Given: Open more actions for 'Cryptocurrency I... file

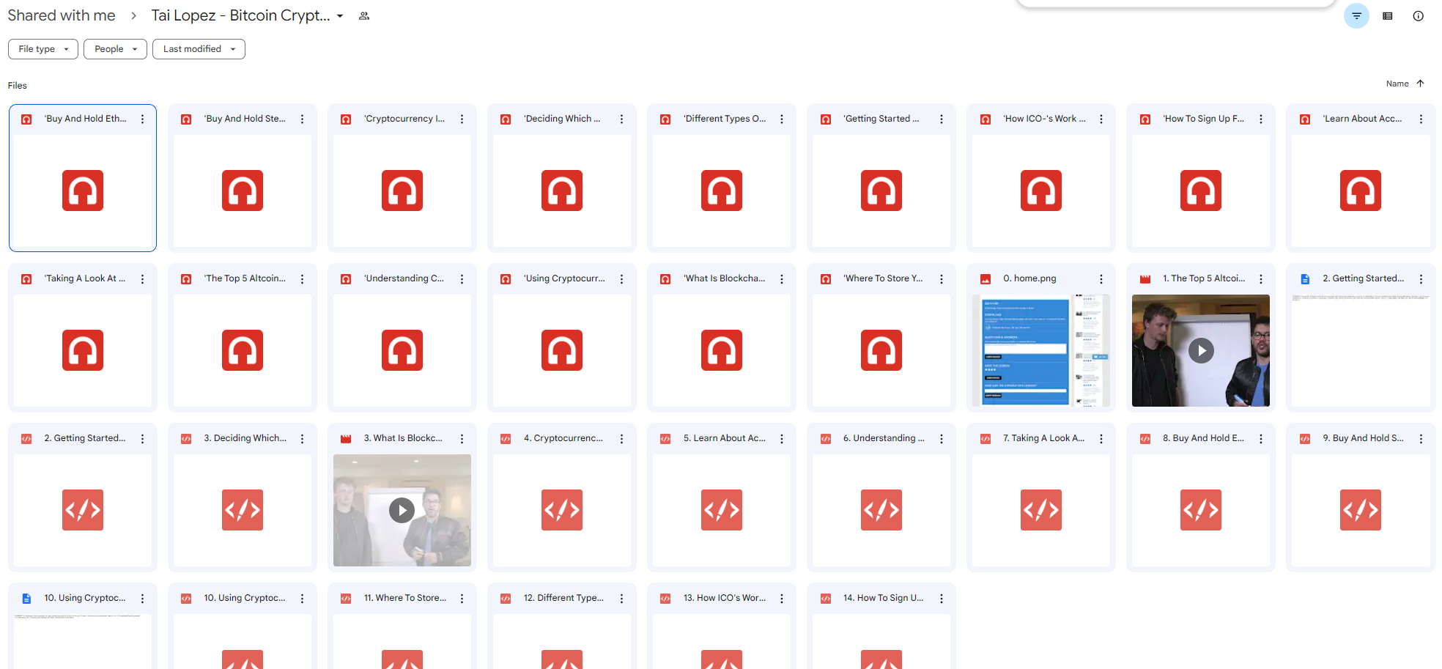Looking at the screenshot, I should pos(462,119).
